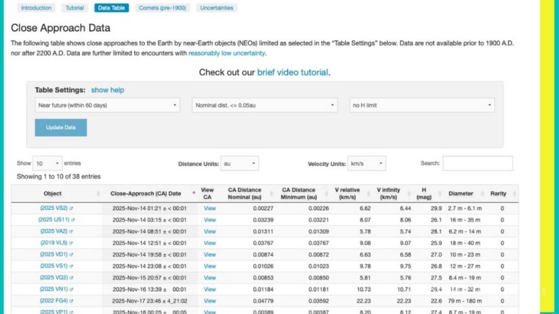
Task: Click external link icon next to 2022 FG4
Action: point(71,301)
